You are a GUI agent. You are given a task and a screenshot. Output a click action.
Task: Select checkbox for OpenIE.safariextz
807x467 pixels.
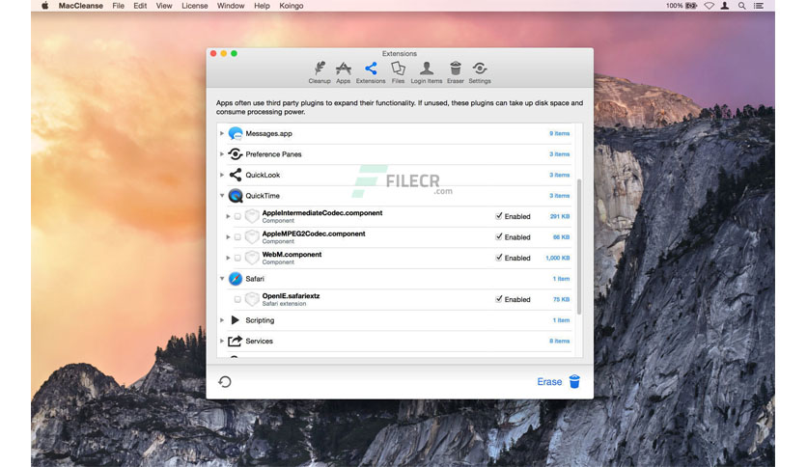click(237, 299)
